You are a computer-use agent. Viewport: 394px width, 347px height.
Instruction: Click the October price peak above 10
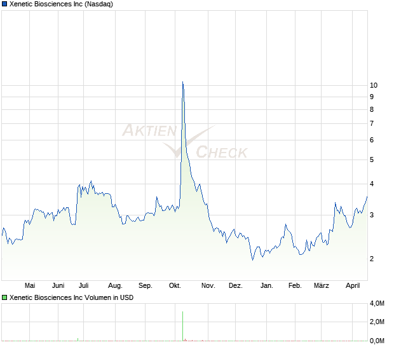coord(182,82)
